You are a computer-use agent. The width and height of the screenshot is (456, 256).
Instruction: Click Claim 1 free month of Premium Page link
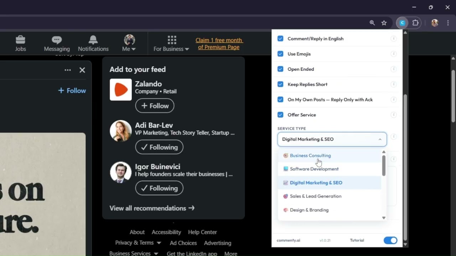pos(219,44)
